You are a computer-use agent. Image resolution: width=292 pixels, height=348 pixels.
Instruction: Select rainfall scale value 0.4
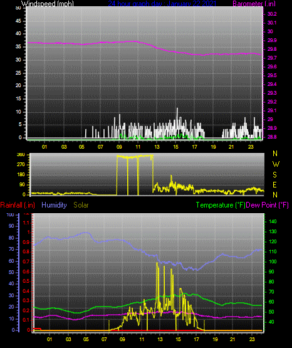pos(26,291)
